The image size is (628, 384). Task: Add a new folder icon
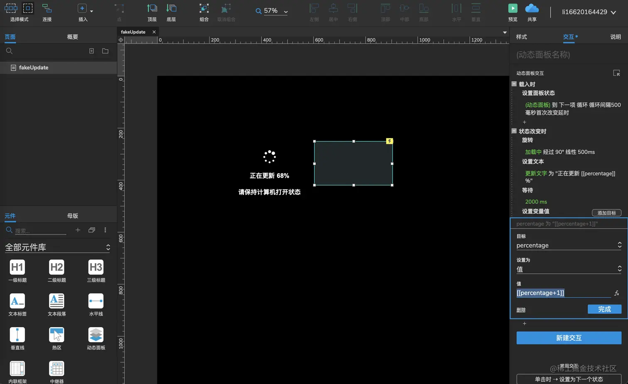tap(105, 51)
